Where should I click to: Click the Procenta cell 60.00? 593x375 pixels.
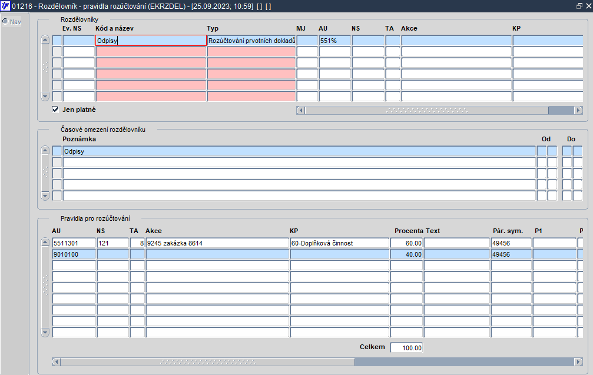pyautogui.click(x=406, y=243)
